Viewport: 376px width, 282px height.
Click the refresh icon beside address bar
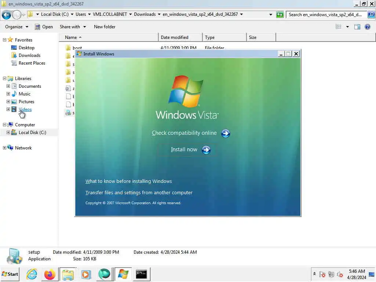[x=280, y=15]
